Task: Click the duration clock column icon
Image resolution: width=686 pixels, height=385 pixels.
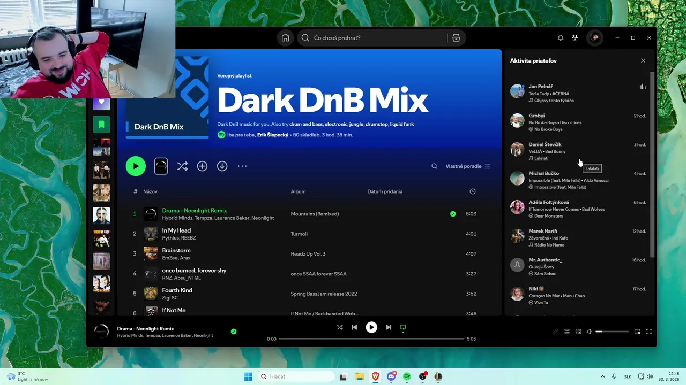Action: click(x=472, y=191)
